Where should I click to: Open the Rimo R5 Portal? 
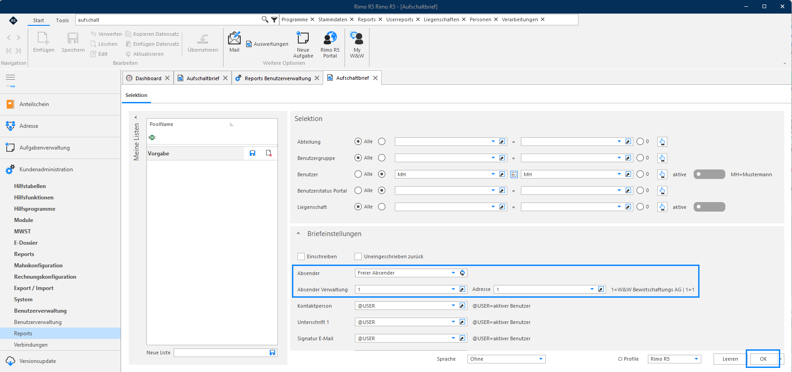pyautogui.click(x=330, y=45)
